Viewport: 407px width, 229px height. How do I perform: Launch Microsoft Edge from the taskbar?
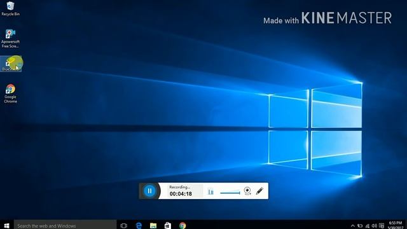pos(139,226)
